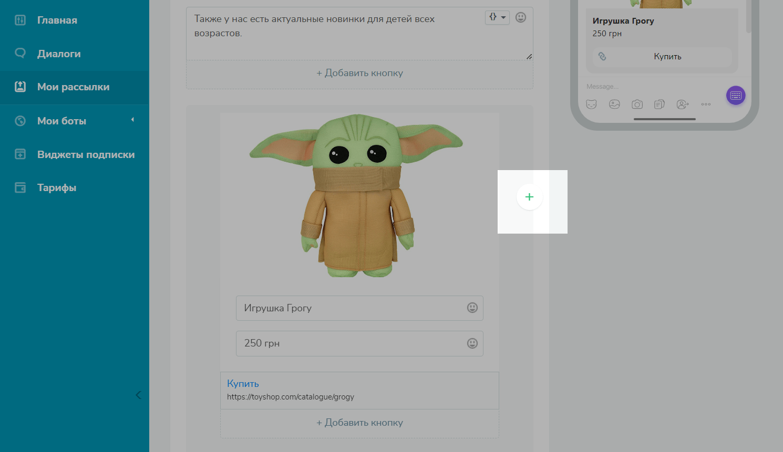The image size is (783, 452).
Task: Click the three-dots more icon in phone preview
Action: [x=706, y=104]
